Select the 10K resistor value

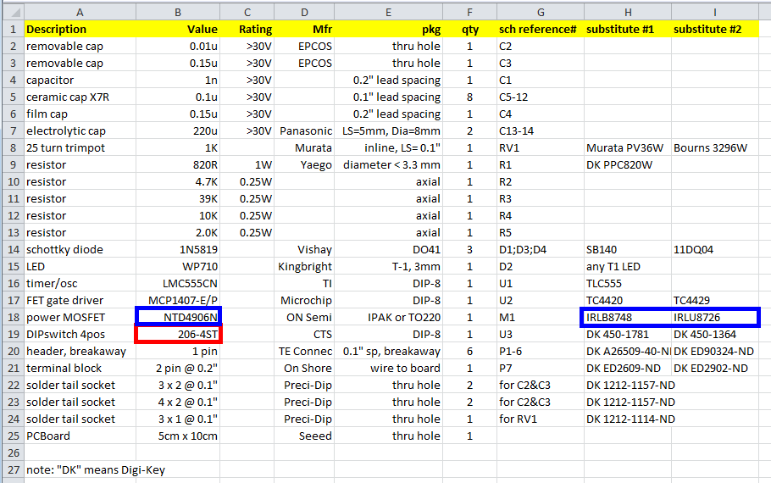coord(178,216)
